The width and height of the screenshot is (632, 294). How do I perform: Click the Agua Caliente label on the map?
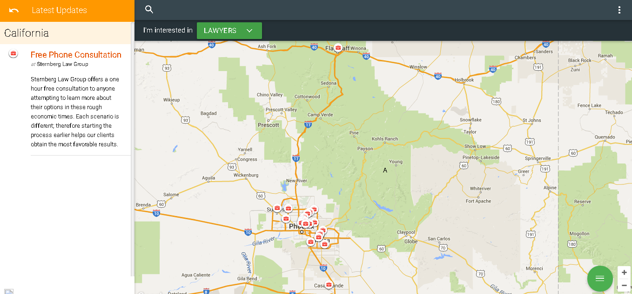coord(196,275)
